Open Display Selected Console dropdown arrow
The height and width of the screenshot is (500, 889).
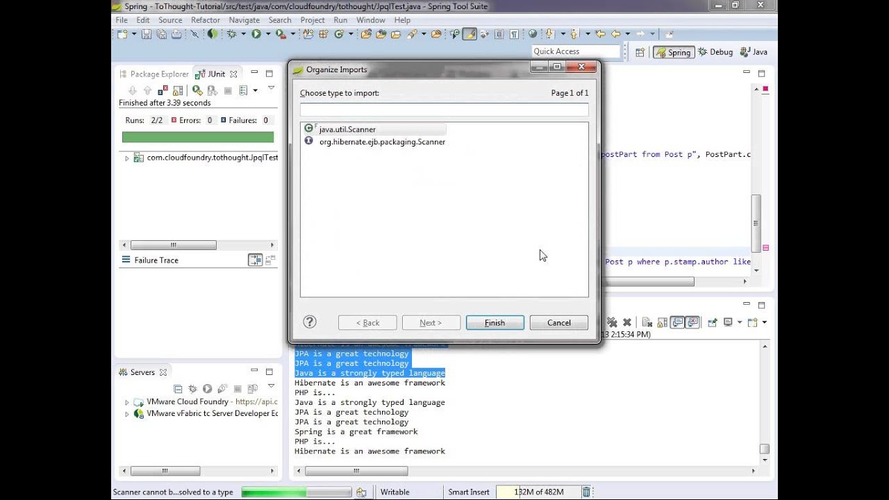point(740,322)
